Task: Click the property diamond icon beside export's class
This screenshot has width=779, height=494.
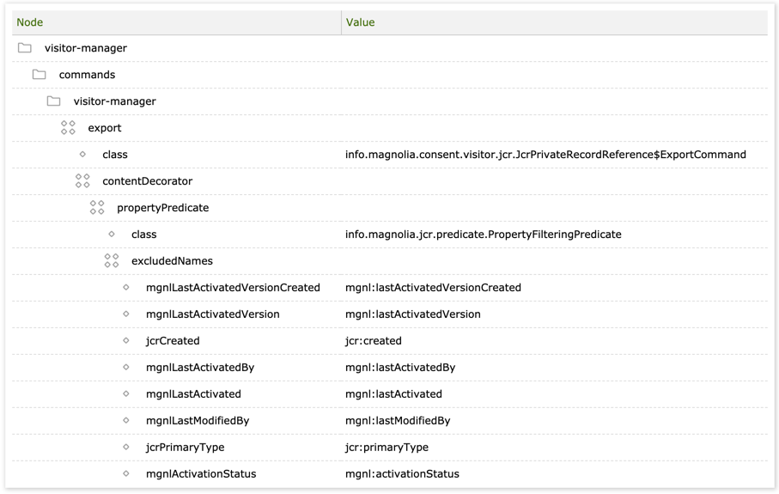Action: click(x=82, y=155)
